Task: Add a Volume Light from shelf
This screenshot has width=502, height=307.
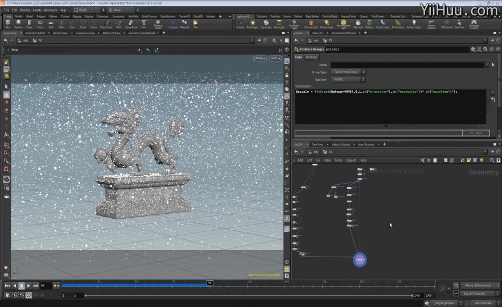Action: pyautogui.click(x=311, y=24)
